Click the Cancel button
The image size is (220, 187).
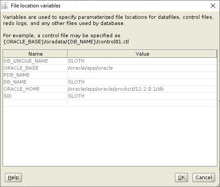pos(204,177)
